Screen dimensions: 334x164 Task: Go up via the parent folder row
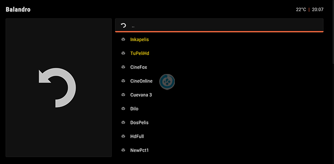pyautogui.click(x=219, y=26)
